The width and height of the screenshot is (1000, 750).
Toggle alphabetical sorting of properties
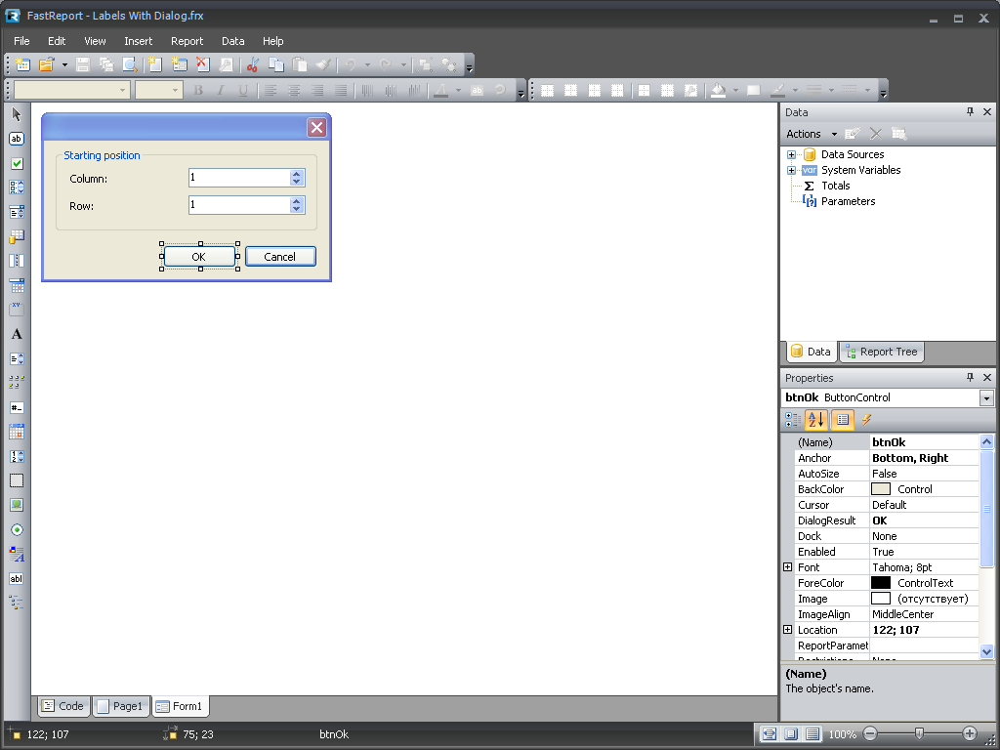coord(816,420)
